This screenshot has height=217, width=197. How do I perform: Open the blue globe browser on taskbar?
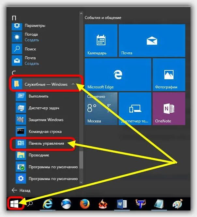(x=66, y=204)
